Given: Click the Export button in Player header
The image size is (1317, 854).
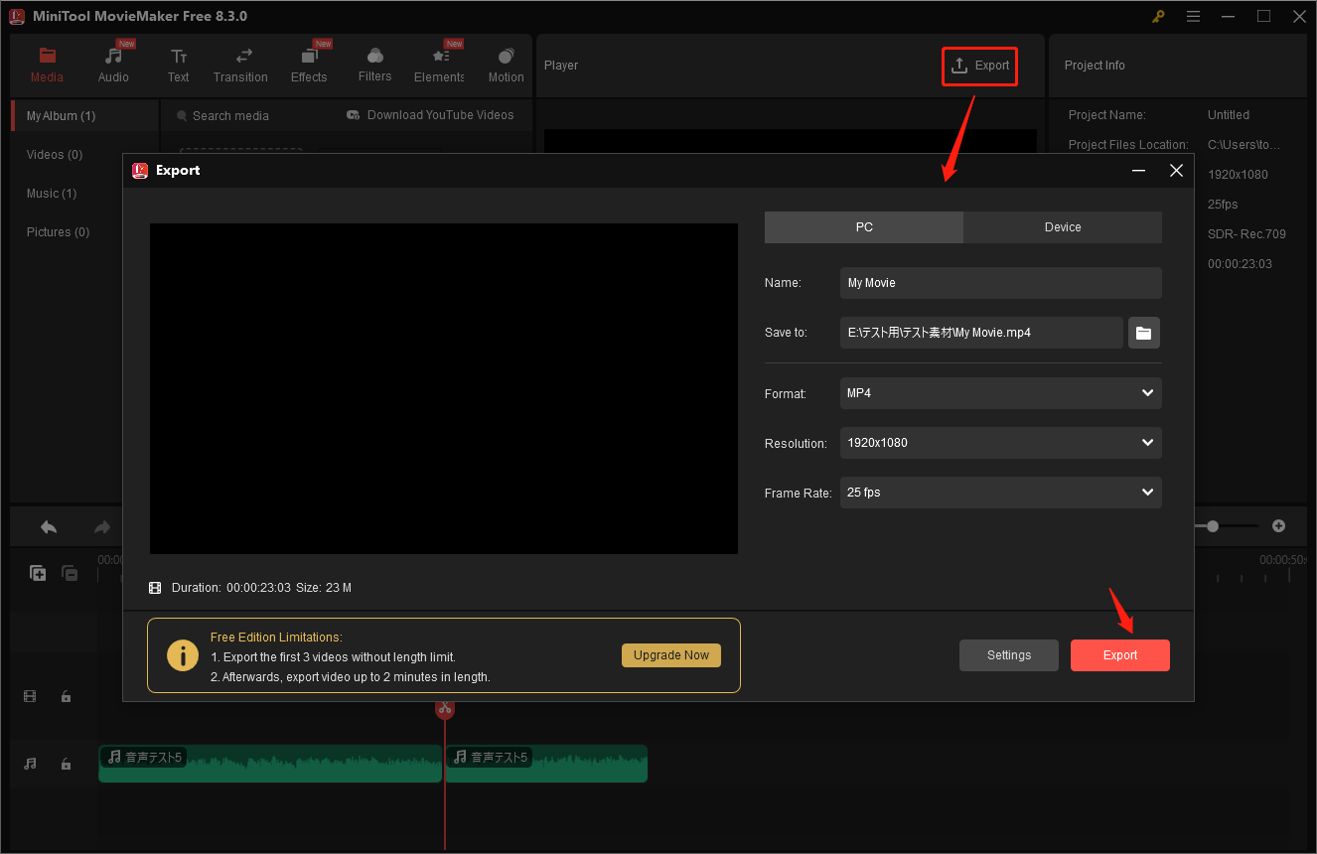Looking at the screenshot, I should tap(979, 66).
